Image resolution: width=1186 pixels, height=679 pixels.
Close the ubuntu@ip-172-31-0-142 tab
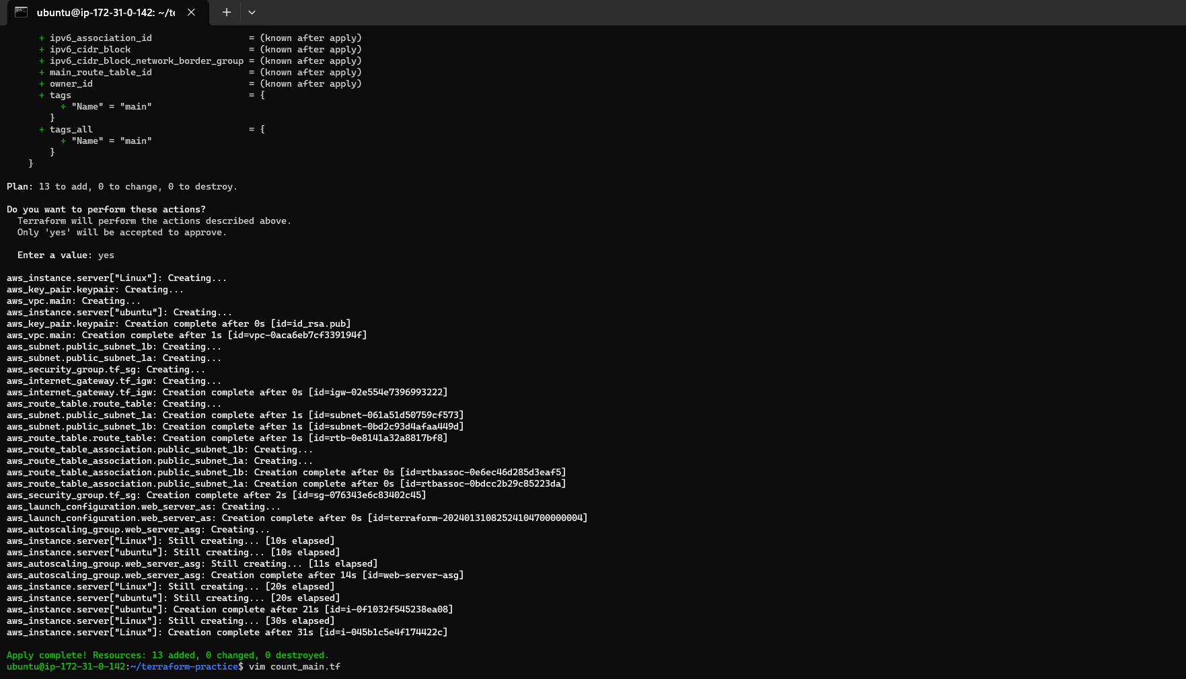[191, 12]
